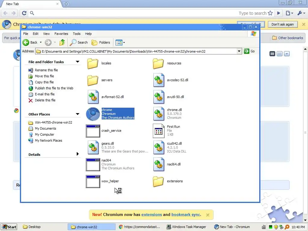
Task: Open the New Tab page options dropdown
Action: [287, 54]
